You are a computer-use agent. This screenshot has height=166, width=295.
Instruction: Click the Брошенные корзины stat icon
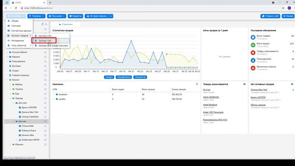point(253,68)
